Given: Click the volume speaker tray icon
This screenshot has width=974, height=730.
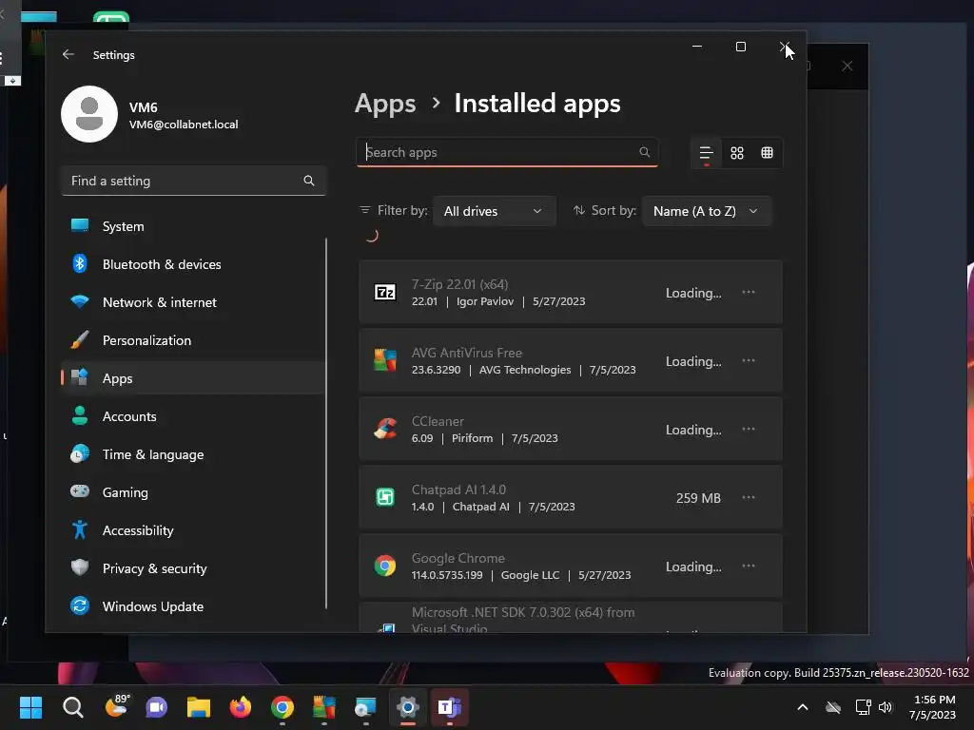Looking at the screenshot, I should click(x=886, y=707).
